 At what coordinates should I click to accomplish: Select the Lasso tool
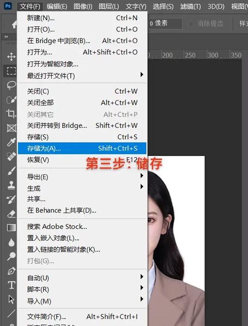[11, 85]
